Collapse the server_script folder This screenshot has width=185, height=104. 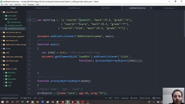click(4, 19)
